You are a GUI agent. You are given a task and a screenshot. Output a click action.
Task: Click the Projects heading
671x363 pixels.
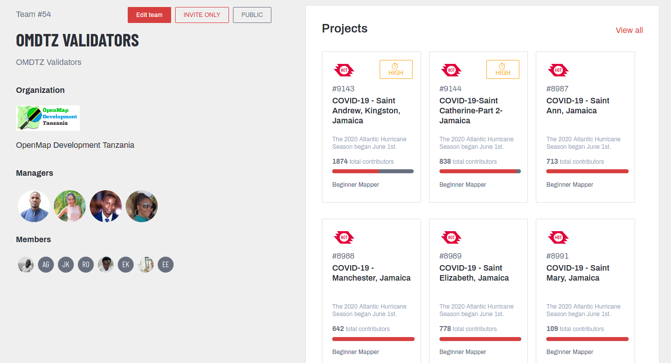coord(345,28)
